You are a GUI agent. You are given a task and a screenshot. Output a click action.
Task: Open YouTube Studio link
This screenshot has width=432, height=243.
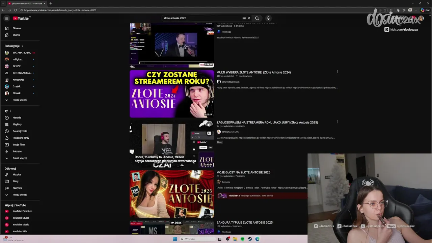20,218
